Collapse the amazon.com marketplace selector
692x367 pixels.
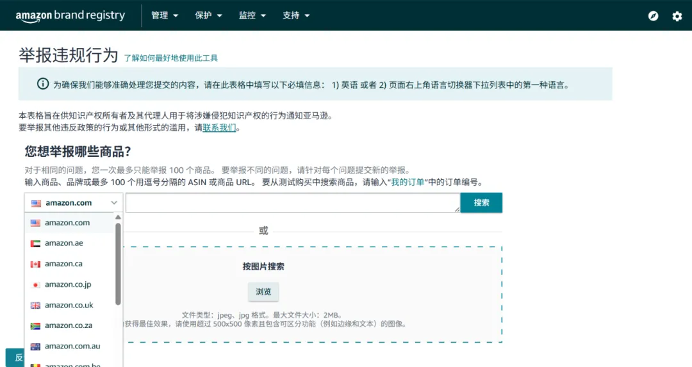74,203
